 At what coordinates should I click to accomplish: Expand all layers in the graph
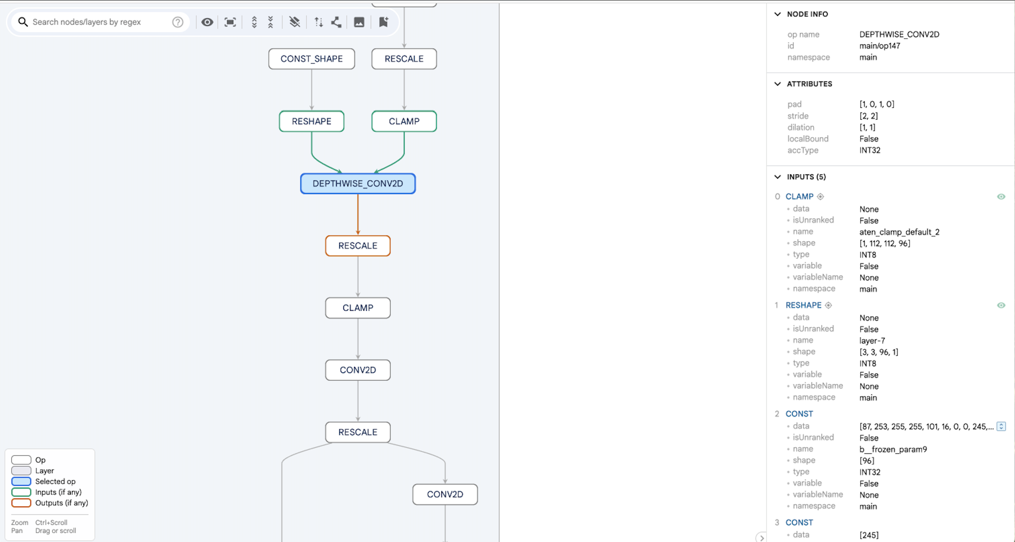point(254,22)
